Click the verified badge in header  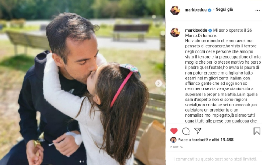click(209, 10)
